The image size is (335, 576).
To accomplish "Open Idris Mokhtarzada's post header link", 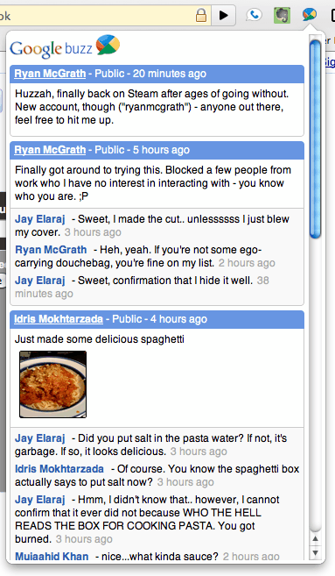I will point(59,319).
